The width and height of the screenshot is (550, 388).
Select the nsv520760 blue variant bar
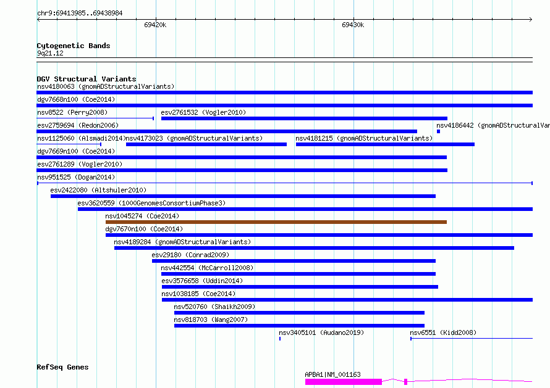pos(299,313)
